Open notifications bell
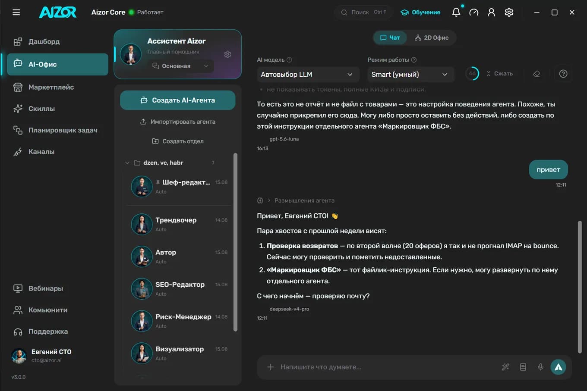 click(x=456, y=12)
